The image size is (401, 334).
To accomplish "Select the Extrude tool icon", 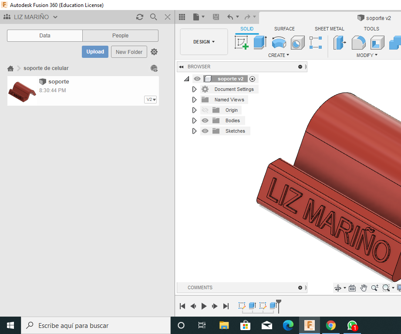I will pos(260,43).
